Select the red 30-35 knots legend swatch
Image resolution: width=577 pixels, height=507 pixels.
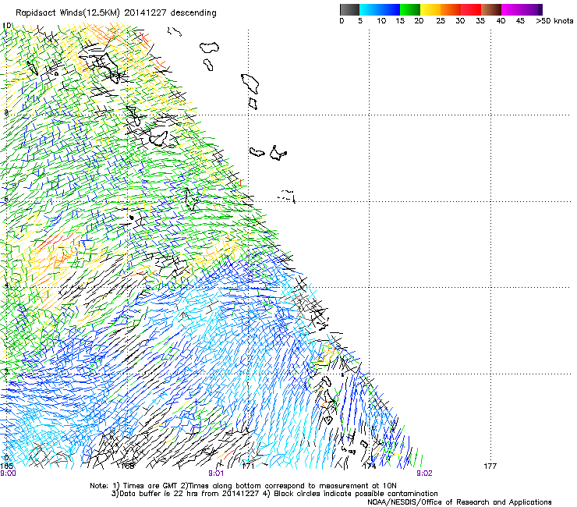pyautogui.click(x=471, y=9)
